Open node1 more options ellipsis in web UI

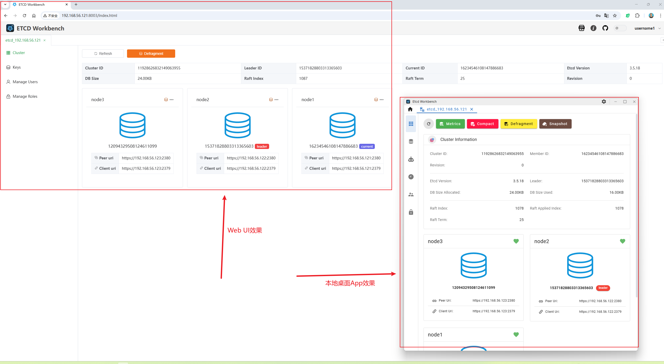[x=382, y=100]
